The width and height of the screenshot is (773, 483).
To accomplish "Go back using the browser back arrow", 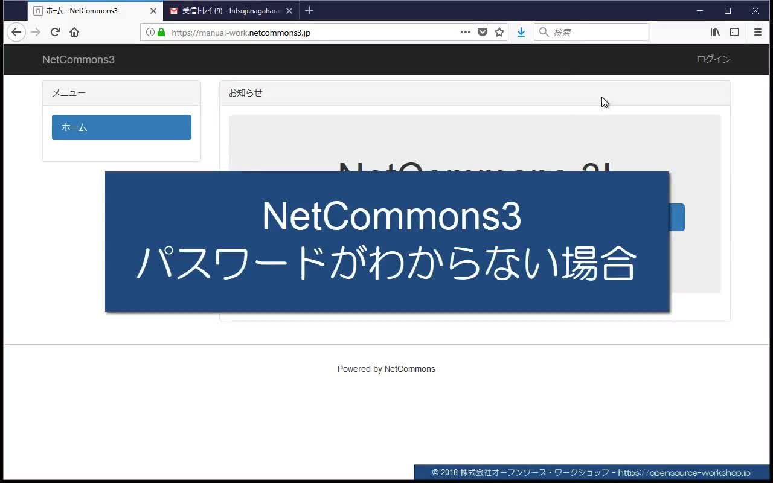I will click(x=16, y=32).
